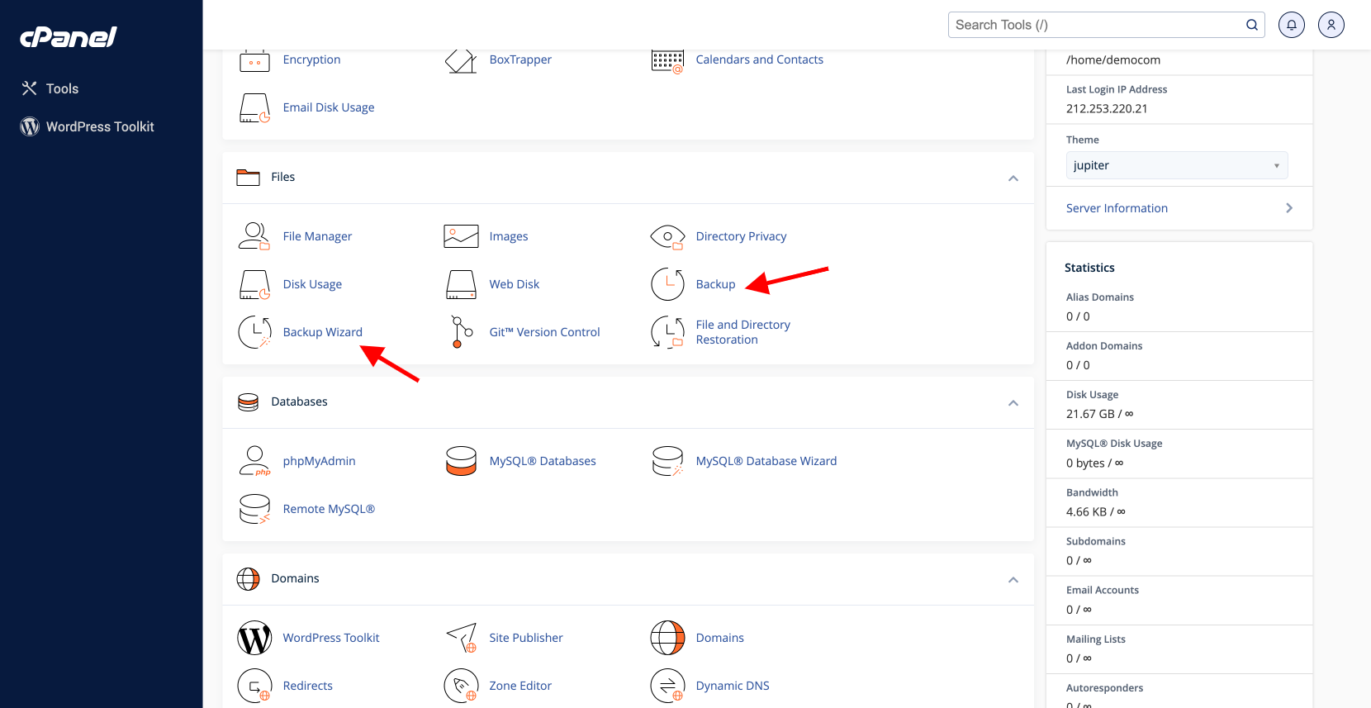Click the Calendars and Contacts icon
1371x708 pixels.
[x=667, y=60]
